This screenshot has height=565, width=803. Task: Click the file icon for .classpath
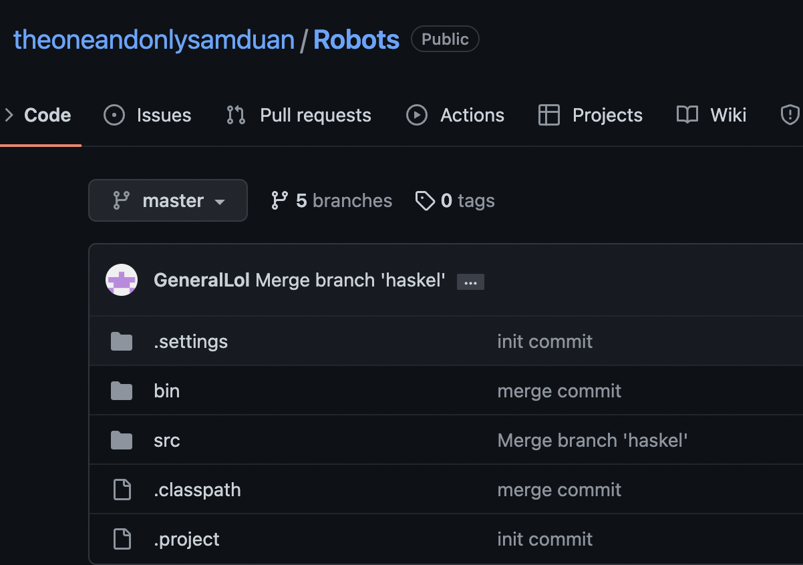(x=122, y=490)
